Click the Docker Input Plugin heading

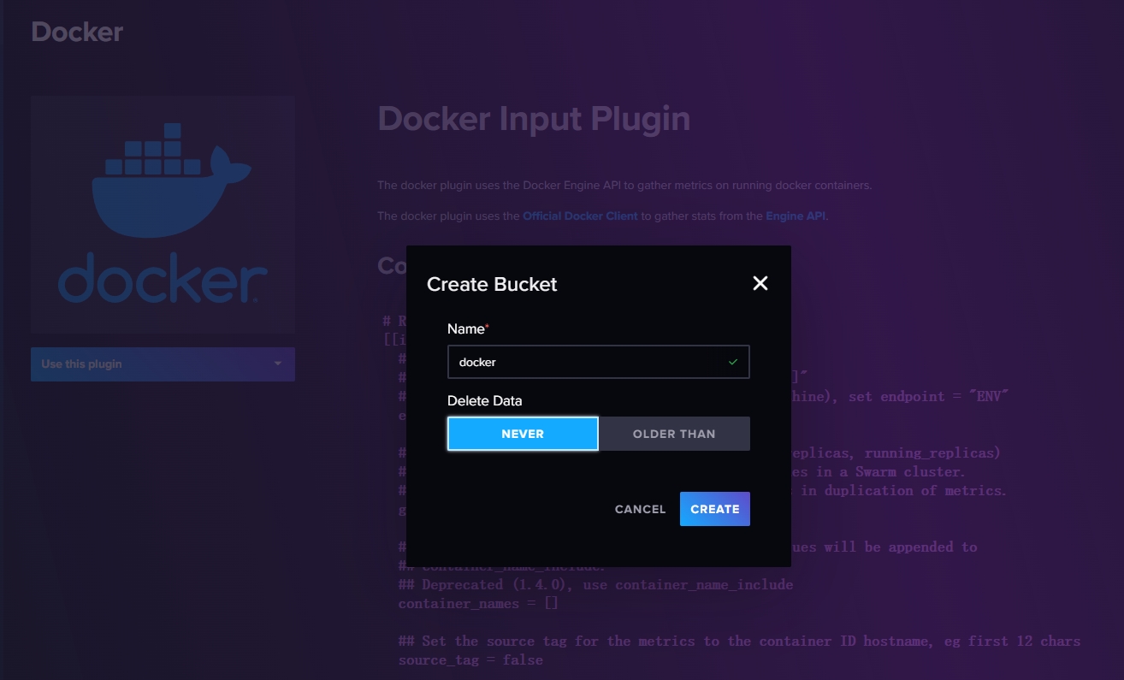(x=534, y=118)
